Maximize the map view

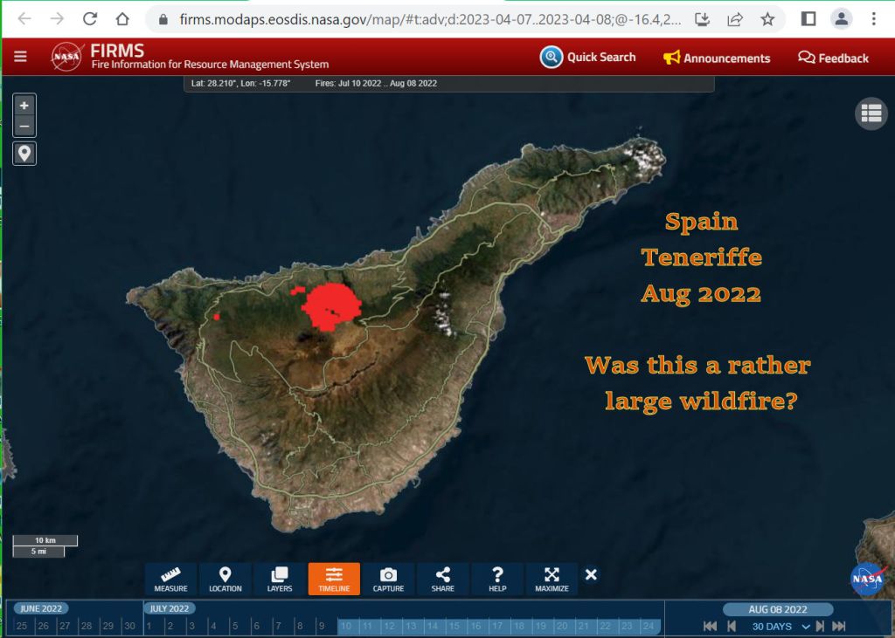(x=552, y=579)
